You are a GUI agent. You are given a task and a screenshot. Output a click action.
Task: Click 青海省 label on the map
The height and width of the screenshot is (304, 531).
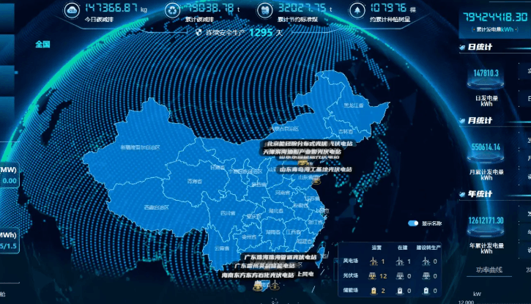(x=195, y=182)
